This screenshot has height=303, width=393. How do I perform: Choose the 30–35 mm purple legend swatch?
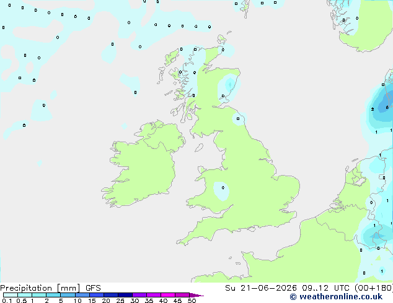click(x=139, y=295)
